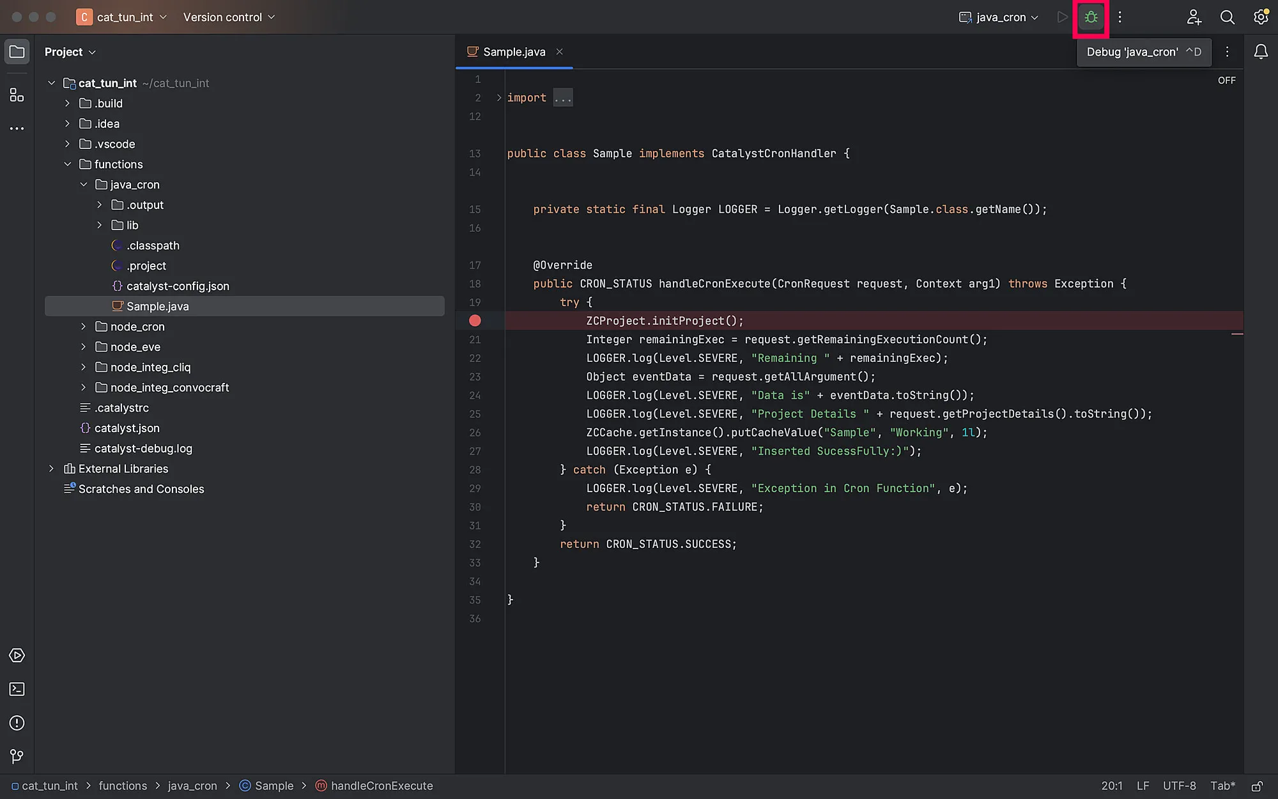The height and width of the screenshot is (799, 1278).
Task: Select the Sample.java editor tab
Action: tap(514, 52)
